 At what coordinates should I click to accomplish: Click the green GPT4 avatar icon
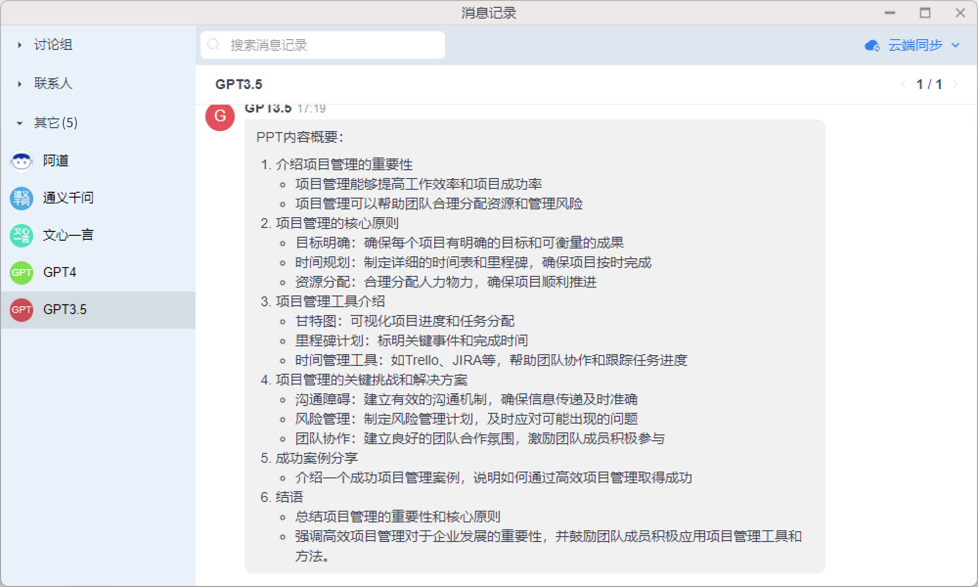[22, 272]
